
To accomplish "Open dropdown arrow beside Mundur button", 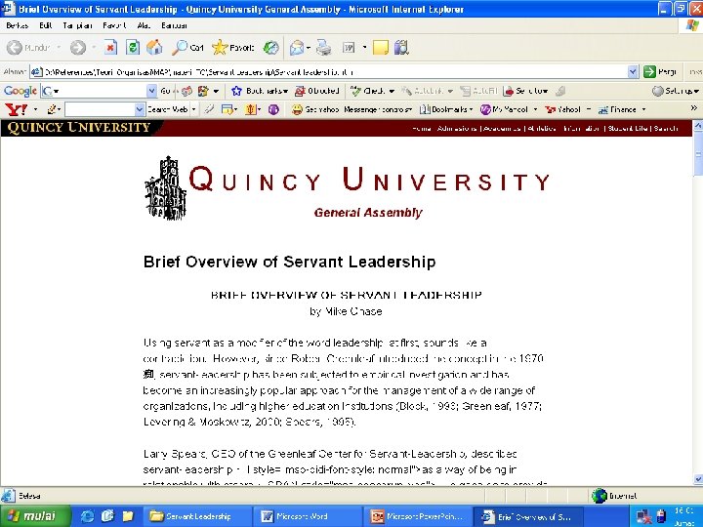I will [x=59, y=48].
